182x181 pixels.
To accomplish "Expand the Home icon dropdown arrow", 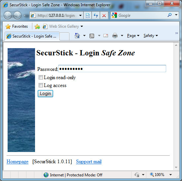I will pyautogui.click(x=84, y=36).
